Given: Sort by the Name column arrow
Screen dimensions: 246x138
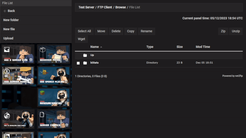Looking at the screenshot, I should click(x=101, y=47).
